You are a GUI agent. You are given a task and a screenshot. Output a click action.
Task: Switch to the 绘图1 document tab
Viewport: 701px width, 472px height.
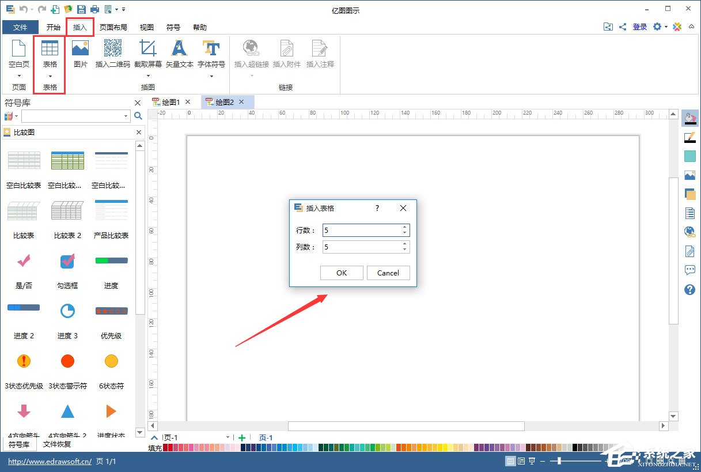pos(171,102)
